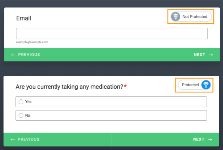This screenshot has height=150, width=223.
Task: Click the right arrow icon in medication card
Action: point(211,139)
